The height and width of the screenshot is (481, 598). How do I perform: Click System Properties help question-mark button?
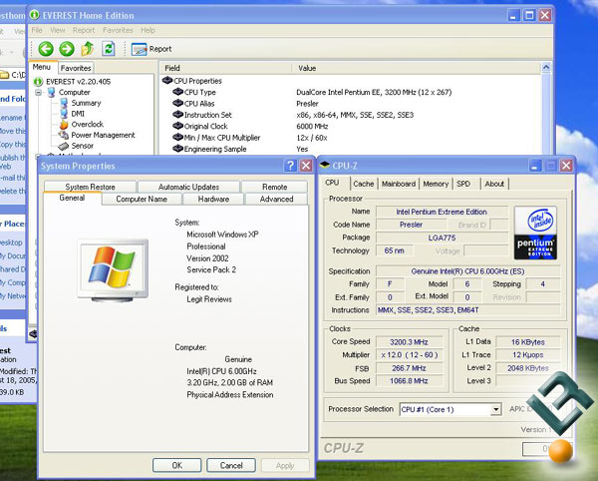pos(291,166)
